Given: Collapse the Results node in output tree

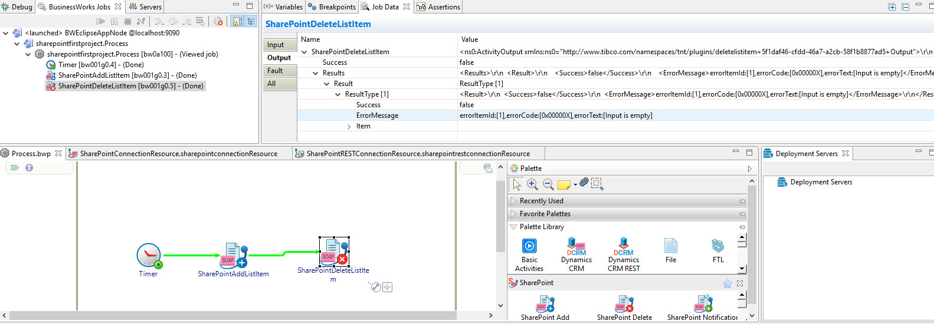Looking at the screenshot, I should (316, 73).
